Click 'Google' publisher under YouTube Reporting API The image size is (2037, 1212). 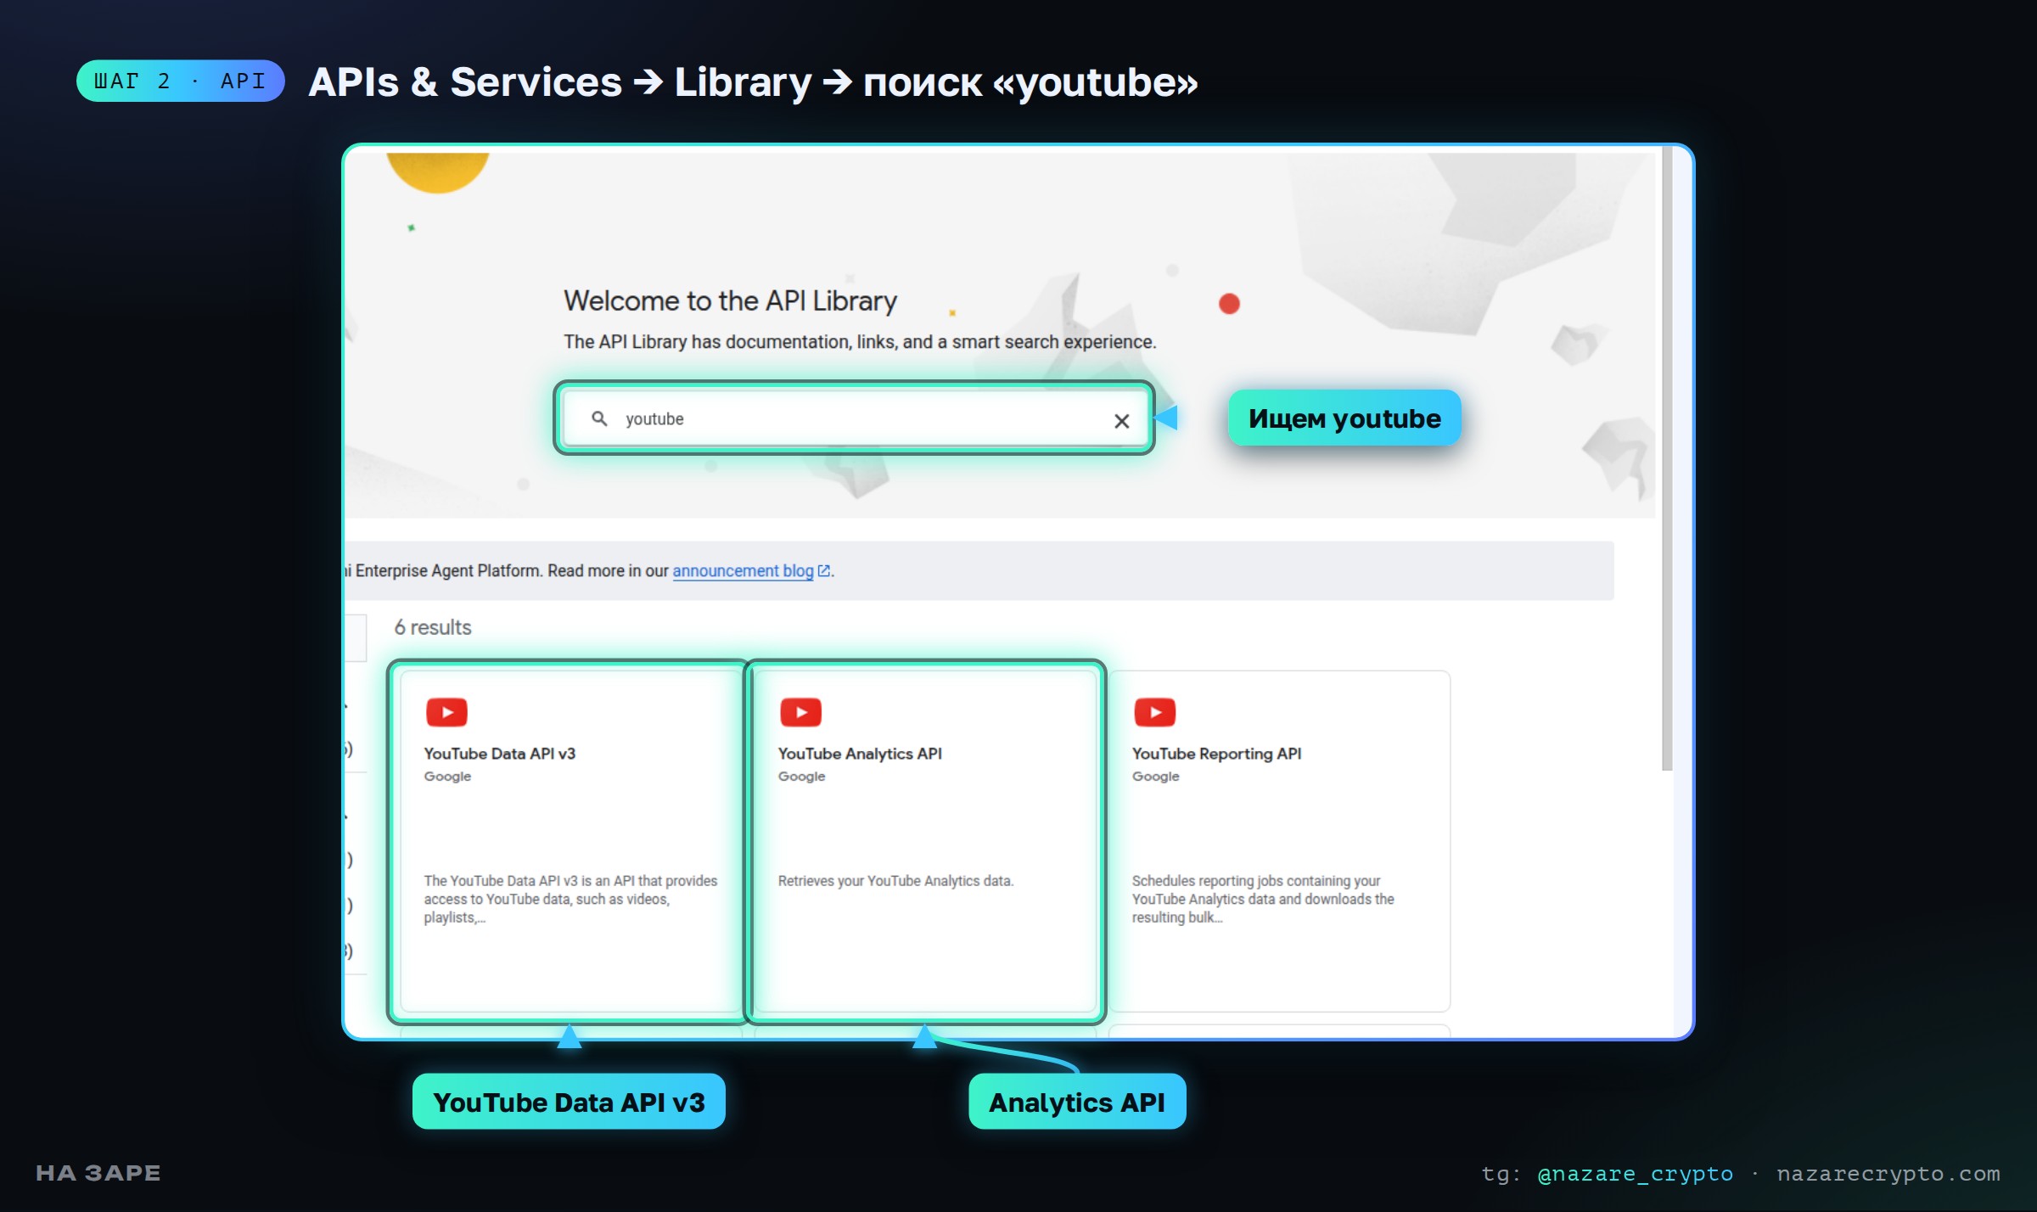[x=1155, y=777]
